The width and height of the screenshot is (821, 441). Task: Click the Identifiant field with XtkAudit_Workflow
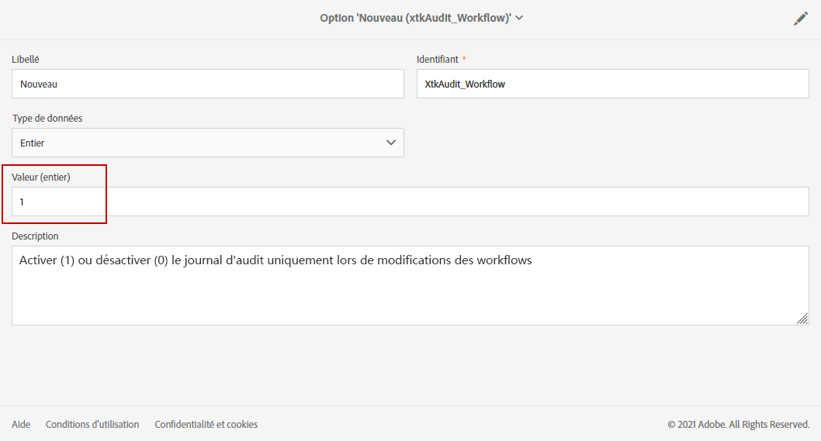(x=612, y=84)
